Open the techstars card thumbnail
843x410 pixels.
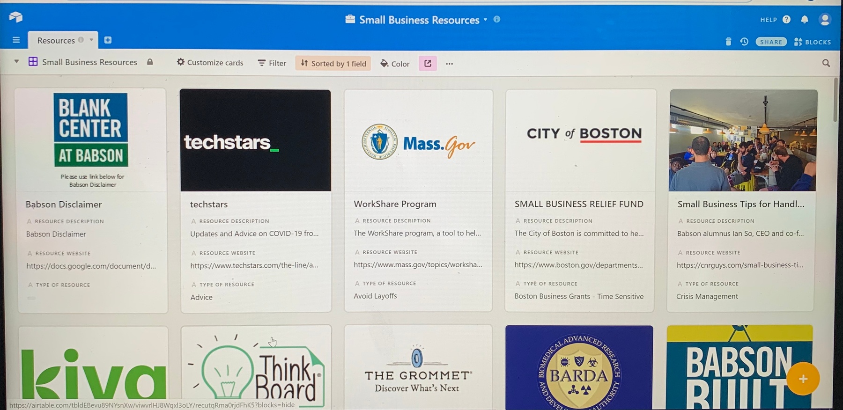click(x=256, y=140)
